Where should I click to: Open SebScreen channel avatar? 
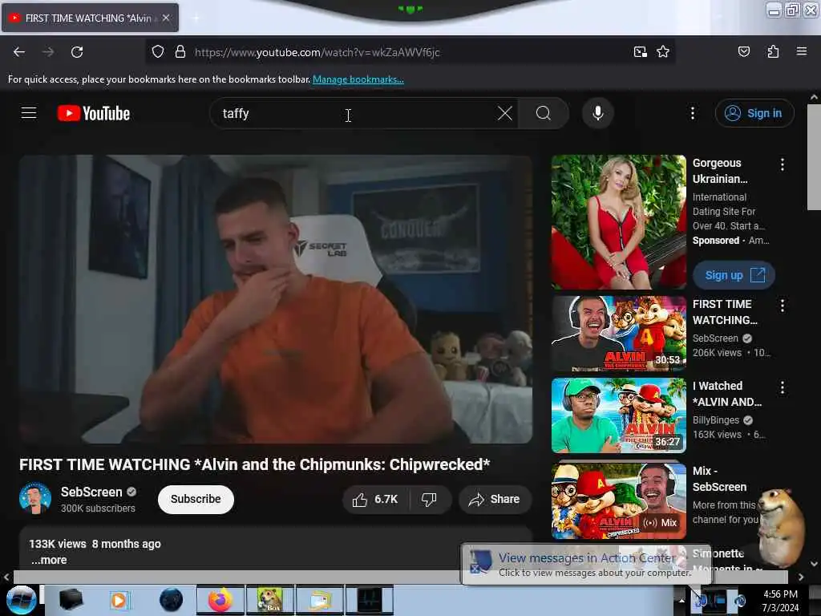35,499
